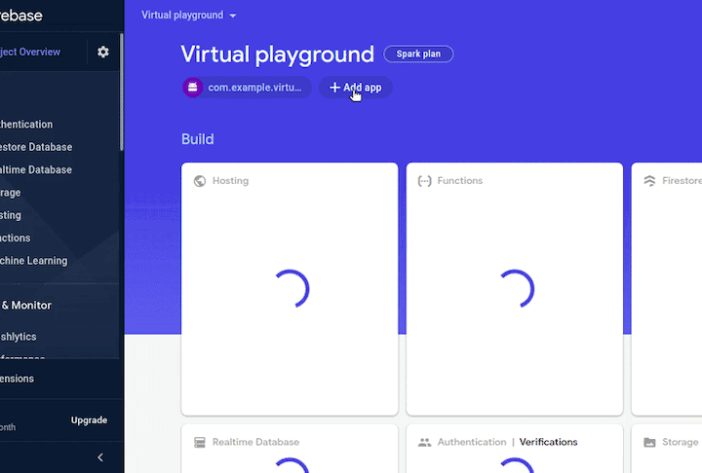The image size is (702, 473).
Task: Open Machine Learning in the sidebar
Action: pyautogui.click(x=33, y=261)
